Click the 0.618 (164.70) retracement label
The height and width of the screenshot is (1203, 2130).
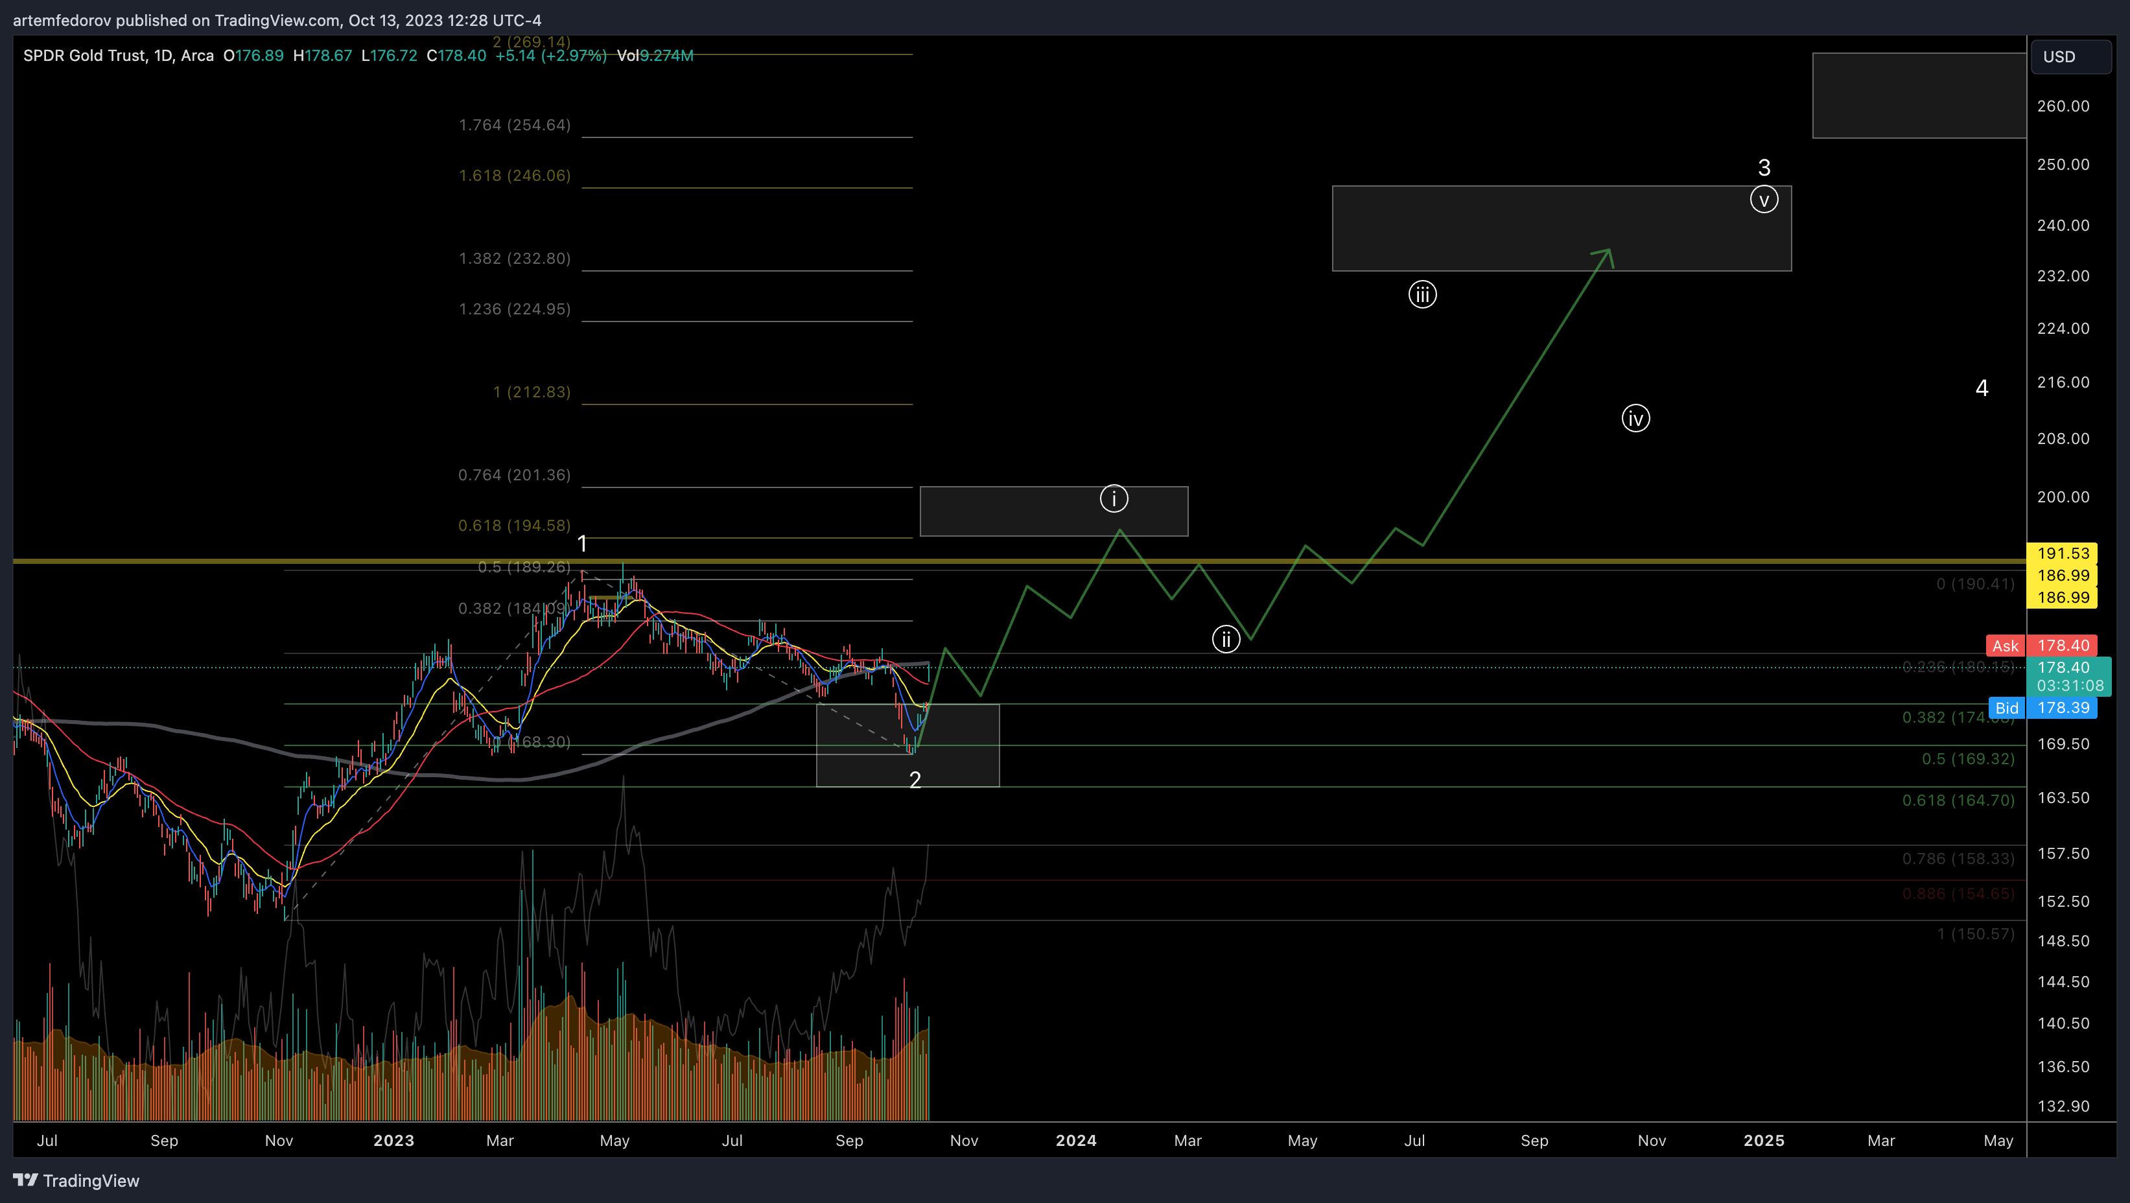coord(1958,800)
